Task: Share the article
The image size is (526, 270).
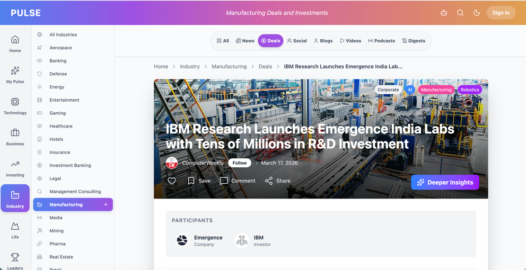Action: click(x=278, y=180)
